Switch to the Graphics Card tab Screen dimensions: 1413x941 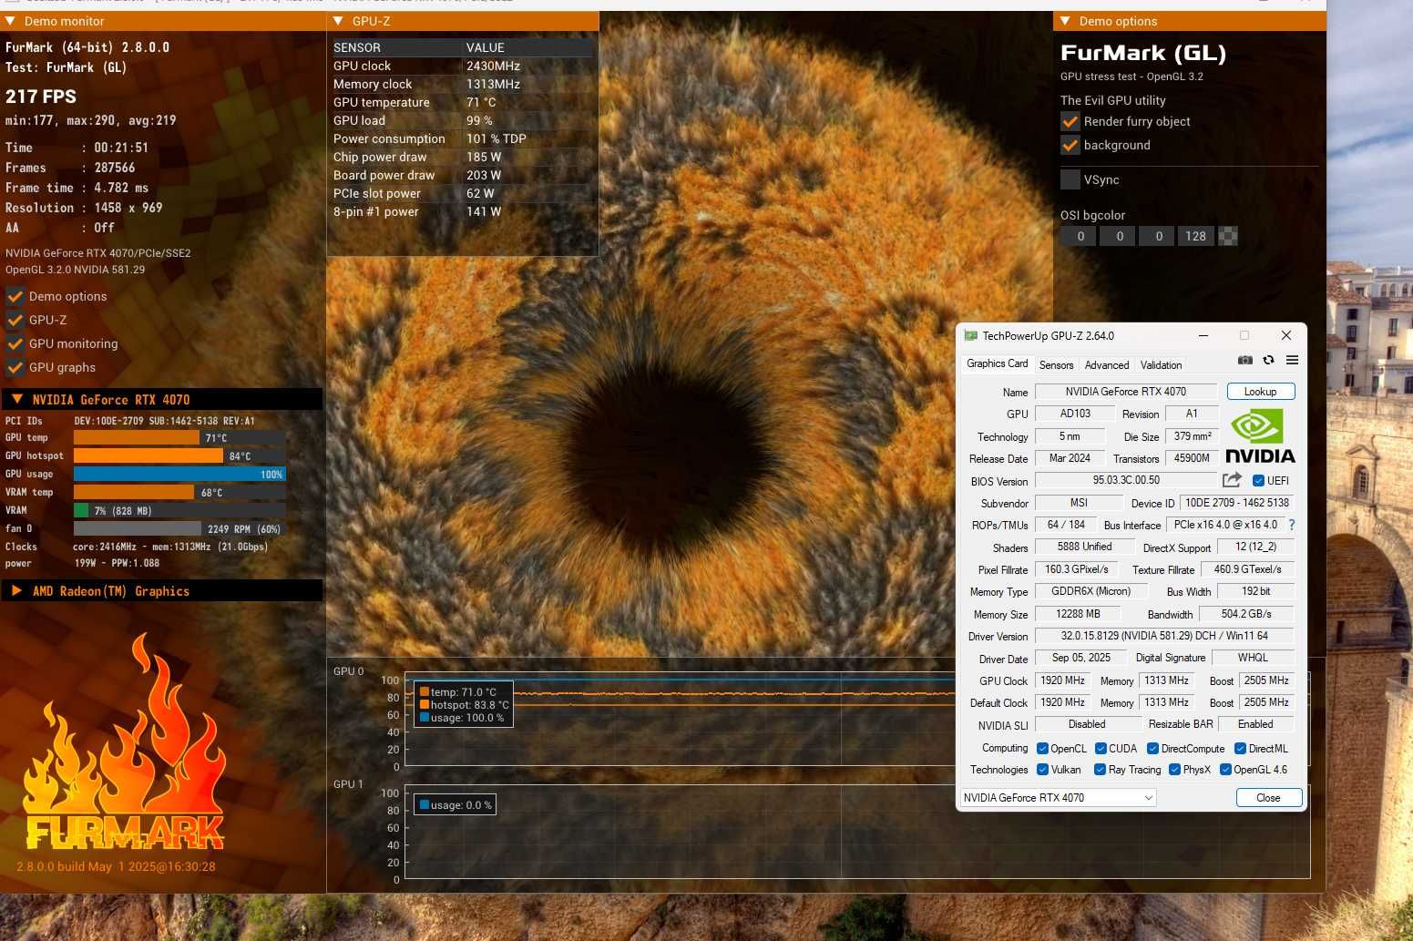point(997,364)
